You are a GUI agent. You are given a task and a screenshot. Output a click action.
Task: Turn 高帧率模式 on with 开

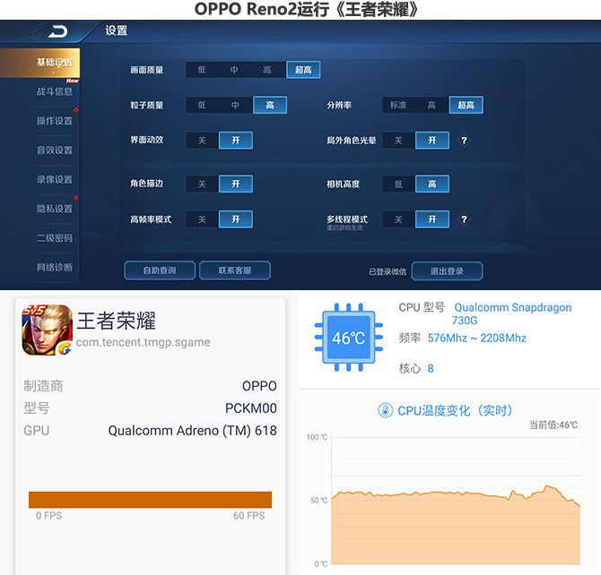(x=236, y=219)
